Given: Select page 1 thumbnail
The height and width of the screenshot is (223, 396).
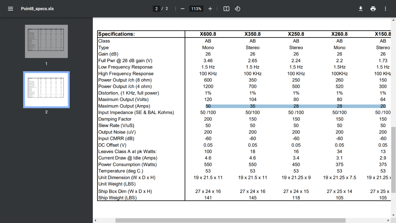Looking at the screenshot, I should coord(46,42).
